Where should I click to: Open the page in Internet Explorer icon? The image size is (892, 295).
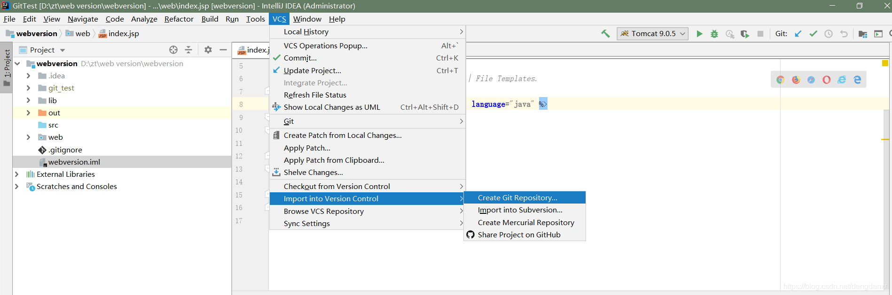pyautogui.click(x=842, y=80)
